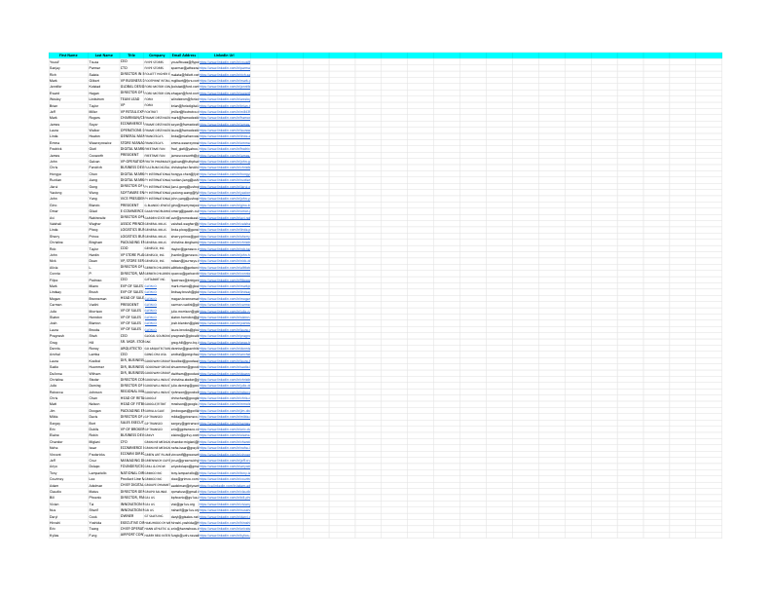Open the company link in Josh Blanton's row
771x596 pixels.
pos(151,323)
